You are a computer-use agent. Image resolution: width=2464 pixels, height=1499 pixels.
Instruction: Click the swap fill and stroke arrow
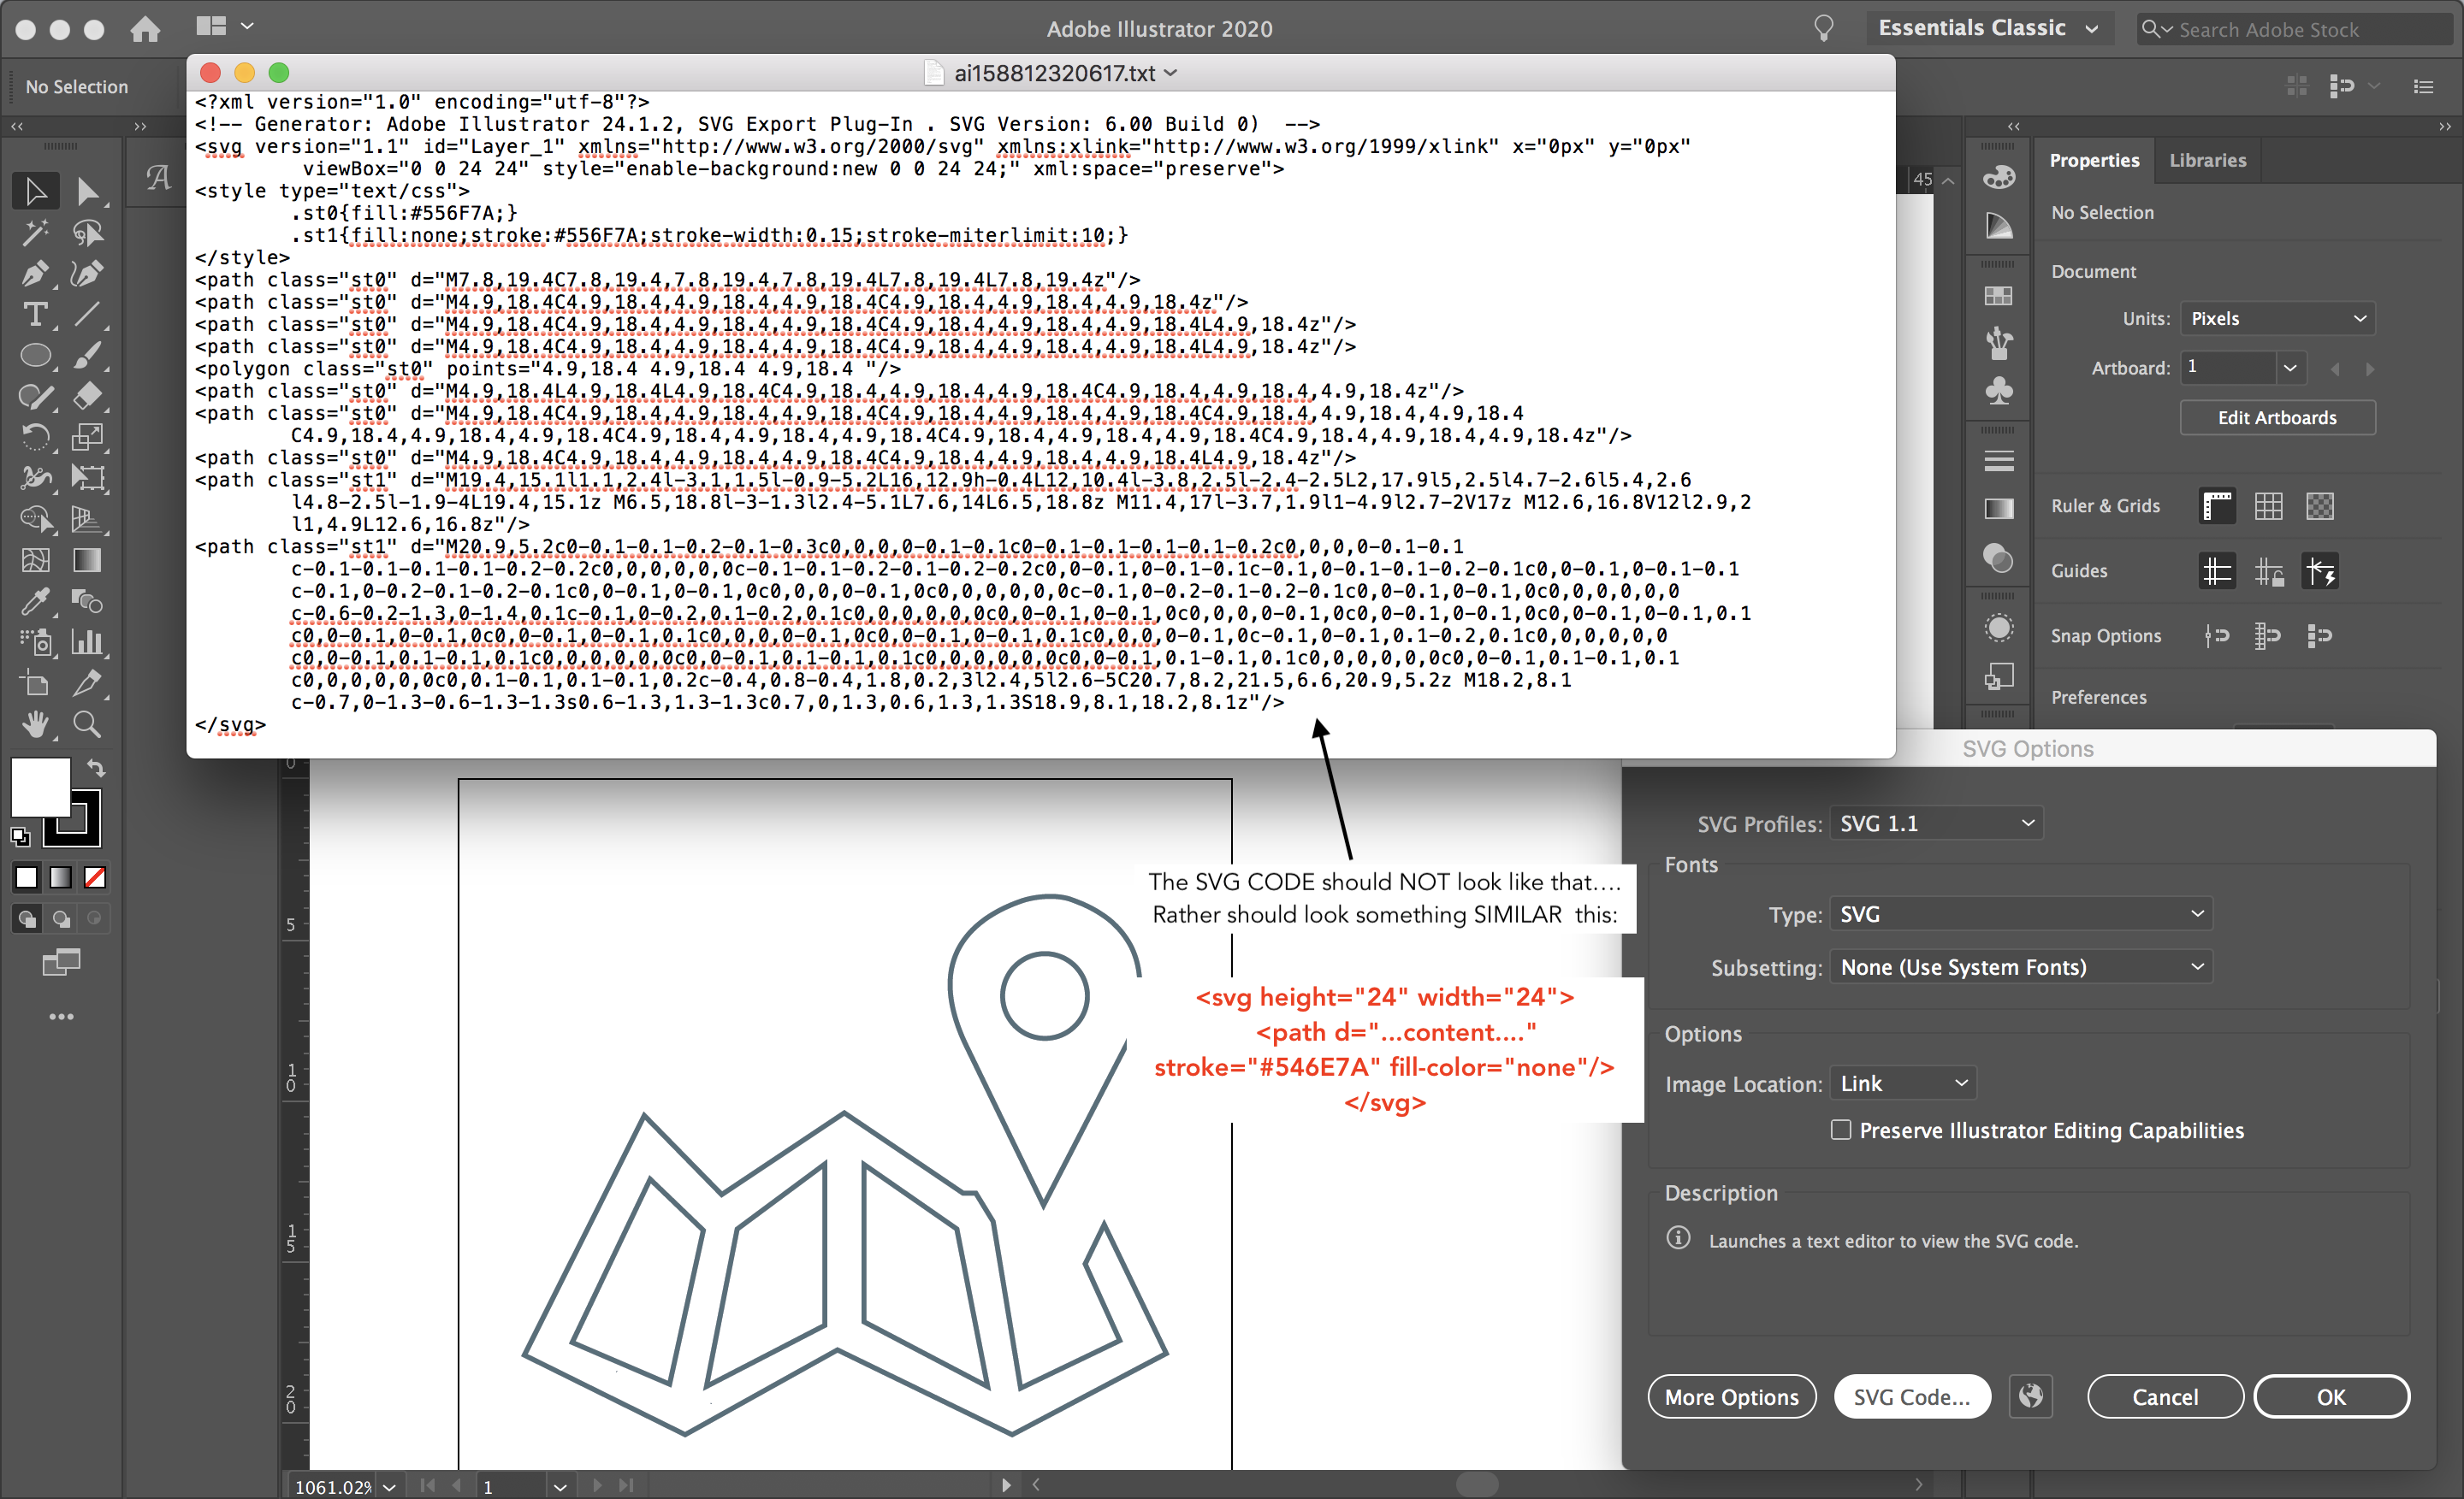96,768
